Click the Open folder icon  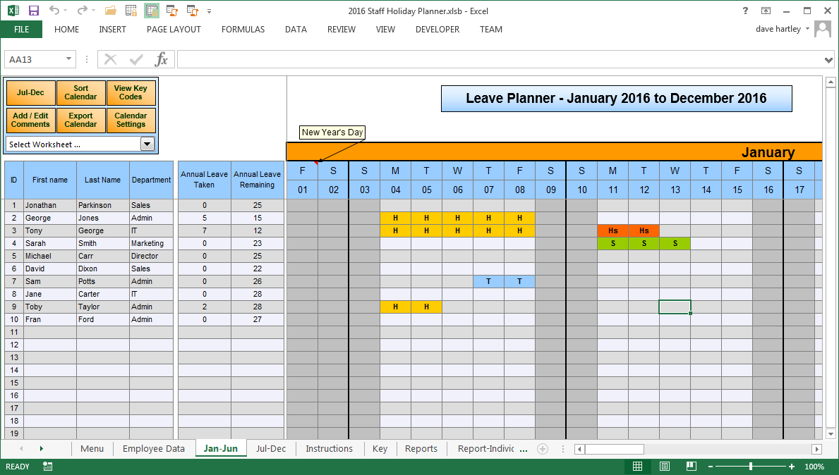click(x=110, y=11)
